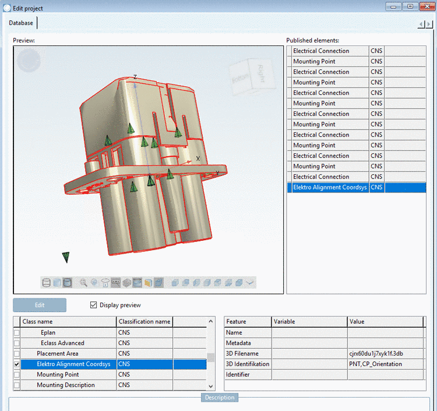437x411 pixels.
Task: Click the Right face of the view cube
Action: coord(260,72)
